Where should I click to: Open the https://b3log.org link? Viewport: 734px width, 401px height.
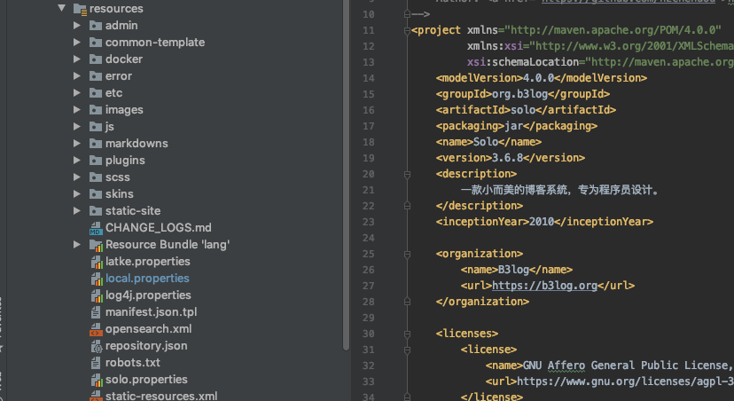[x=544, y=286]
